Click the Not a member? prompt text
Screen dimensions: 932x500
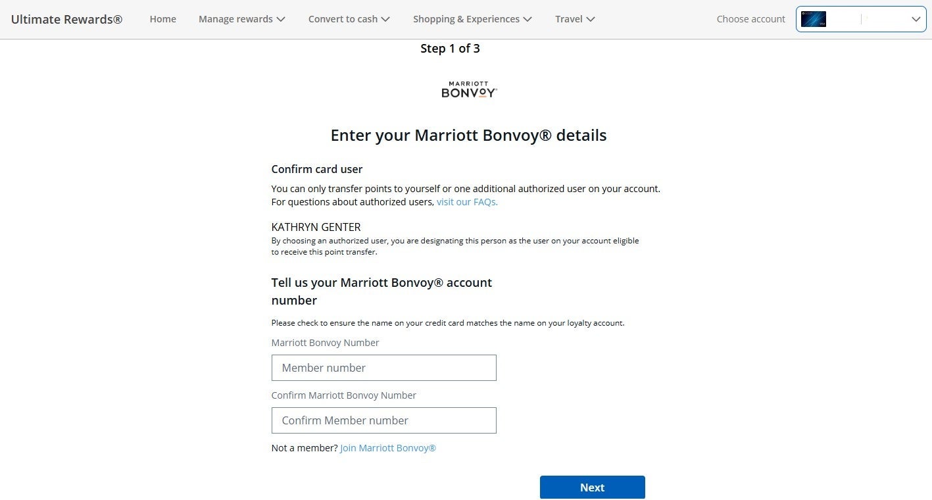[305, 447]
